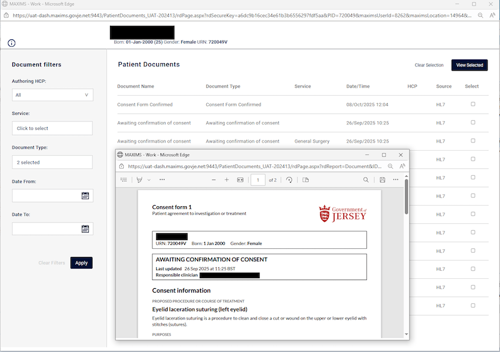Screen dimensions: 500x352
Task: Open the Date To calendar picker
Action: [x=85, y=229]
